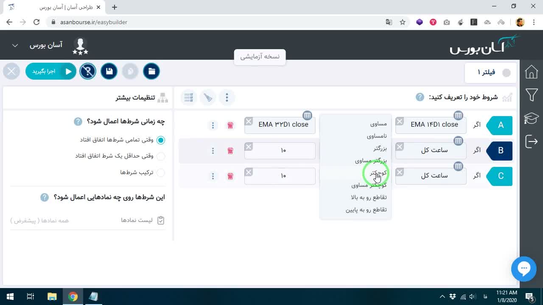Open the chat support bubble
The width and height of the screenshot is (543, 305).
524,269
